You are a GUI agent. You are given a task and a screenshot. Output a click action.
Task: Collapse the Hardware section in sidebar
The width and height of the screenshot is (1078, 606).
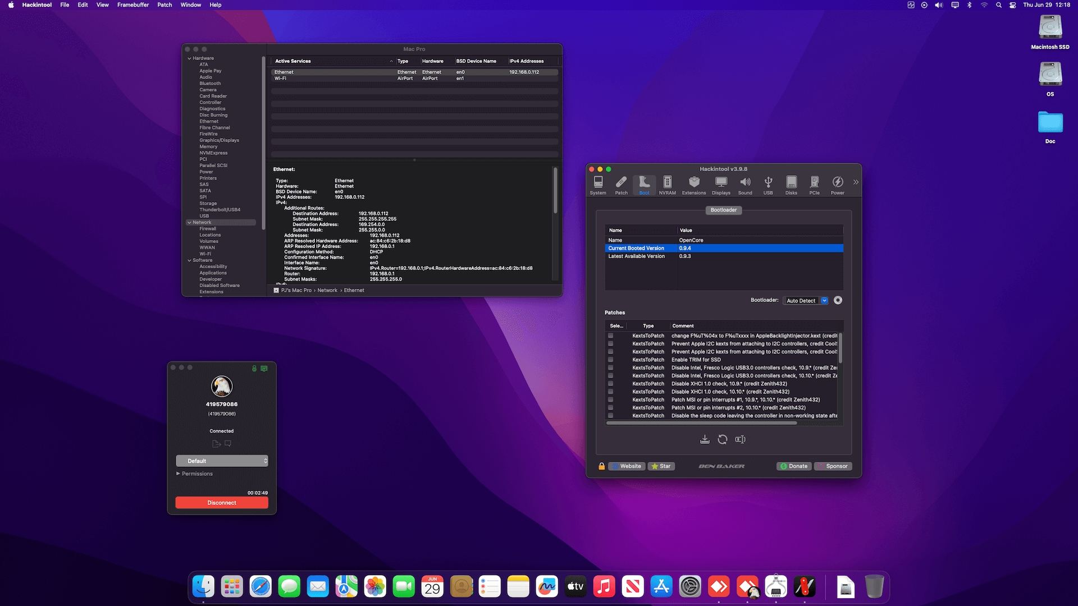[x=189, y=58]
